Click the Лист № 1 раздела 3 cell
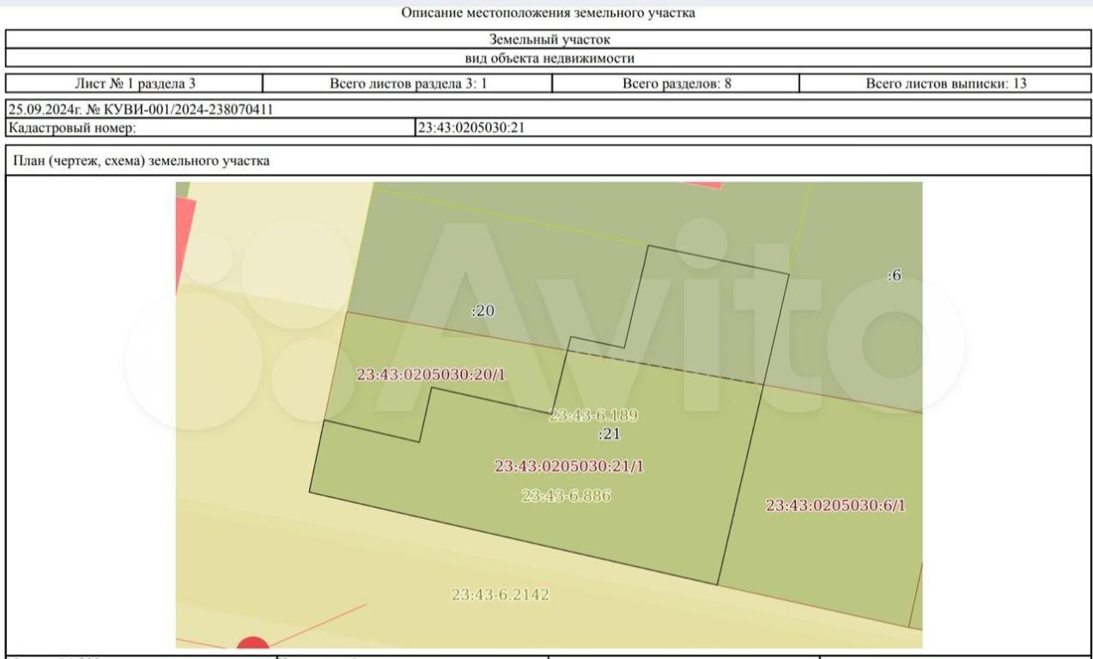 (134, 83)
